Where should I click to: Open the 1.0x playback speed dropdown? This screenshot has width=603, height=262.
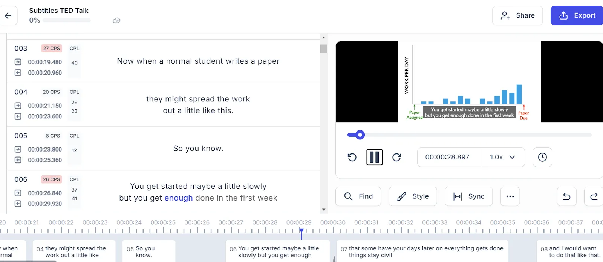(x=503, y=157)
